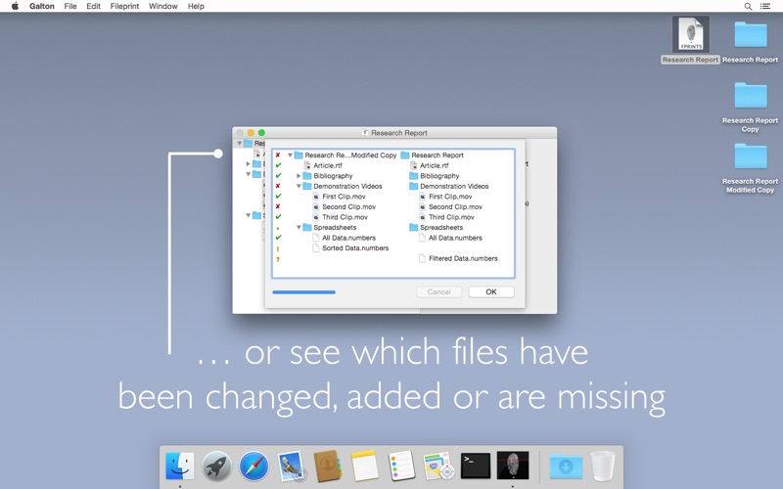This screenshot has width=783, height=489.
Task: Select Demonstration Videos folder in Research Report column
Action: click(x=449, y=186)
